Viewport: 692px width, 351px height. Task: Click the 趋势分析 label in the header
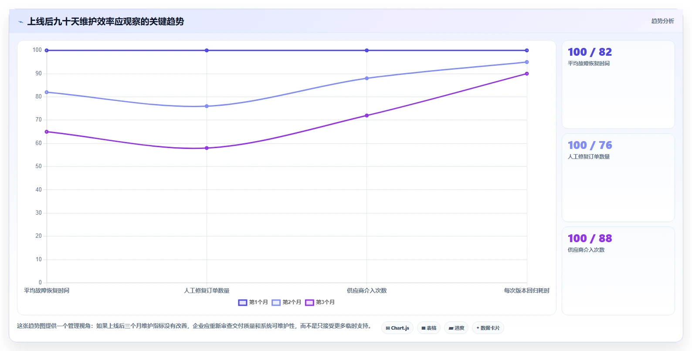(x=662, y=21)
